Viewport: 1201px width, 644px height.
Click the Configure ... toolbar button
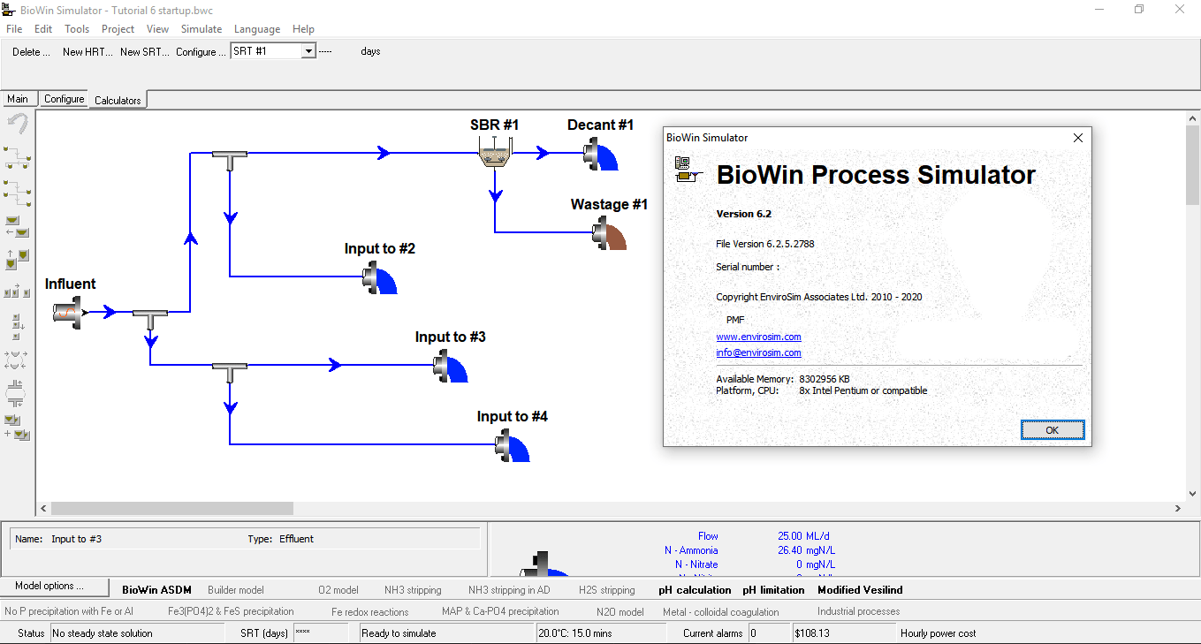coord(201,52)
